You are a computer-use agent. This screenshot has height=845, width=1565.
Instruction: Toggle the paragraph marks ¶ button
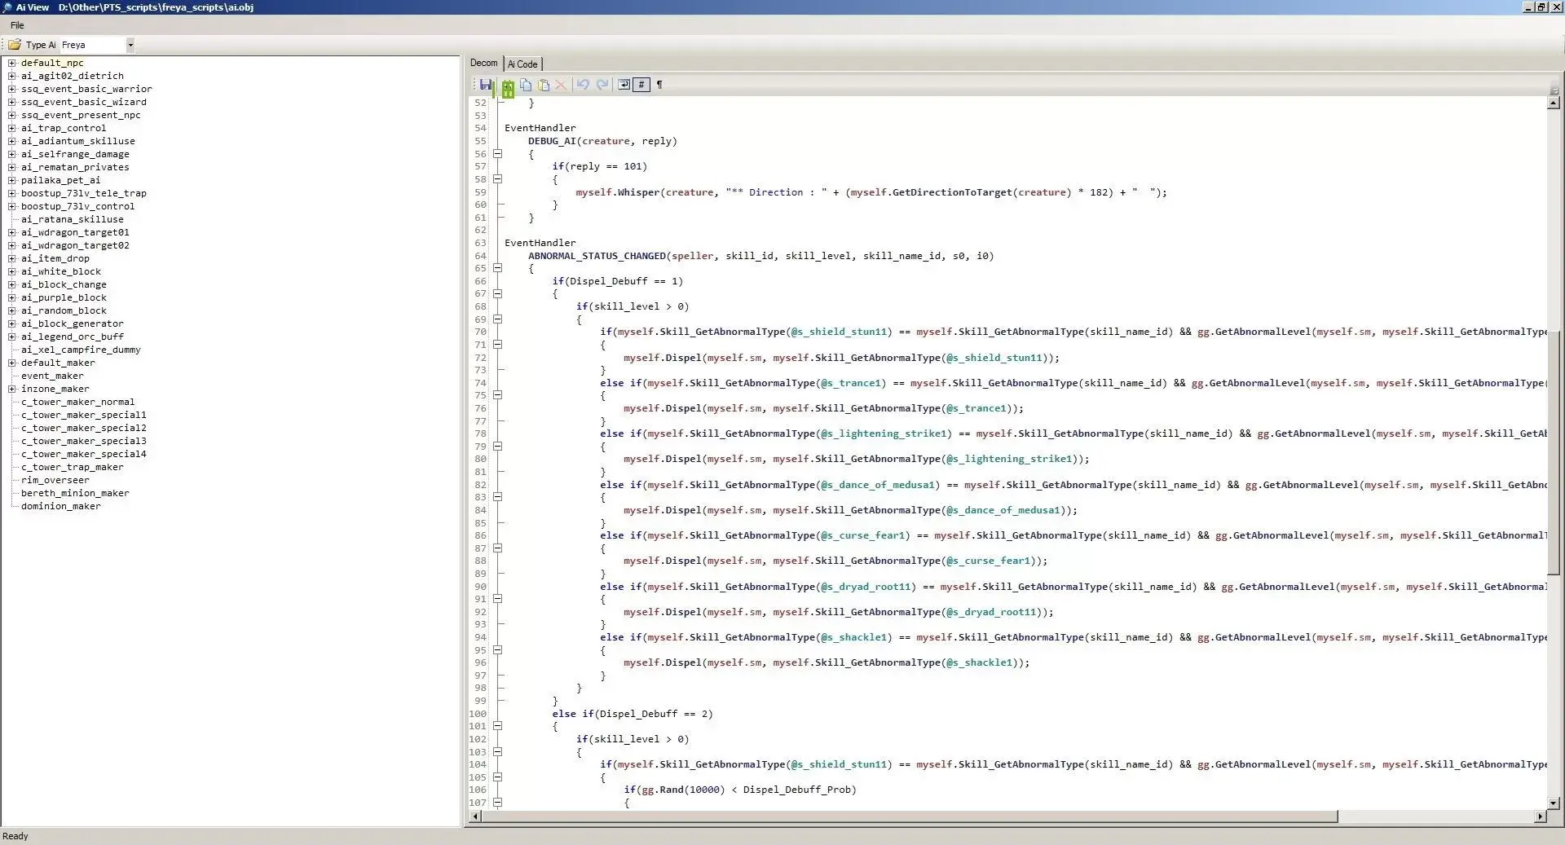[x=659, y=85]
